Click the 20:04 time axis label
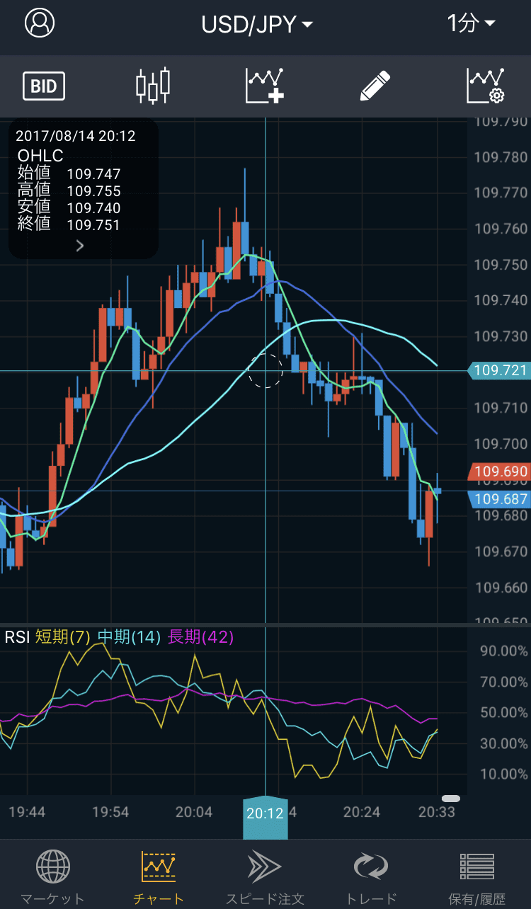The image size is (531, 909). 194,811
